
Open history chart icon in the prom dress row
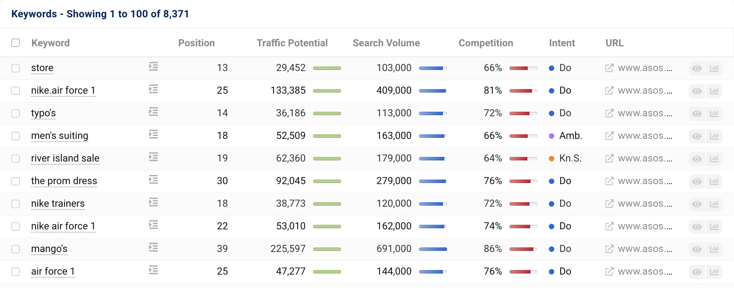tap(714, 181)
